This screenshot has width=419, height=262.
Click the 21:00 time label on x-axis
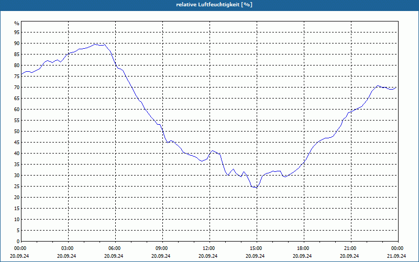click(351, 248)
